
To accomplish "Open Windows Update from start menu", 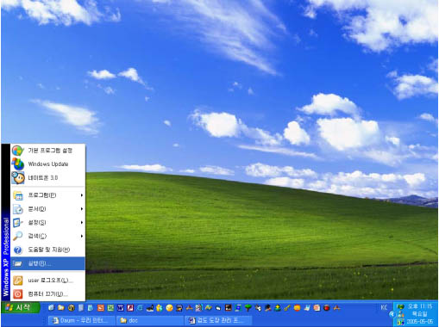I will [47, 164].
